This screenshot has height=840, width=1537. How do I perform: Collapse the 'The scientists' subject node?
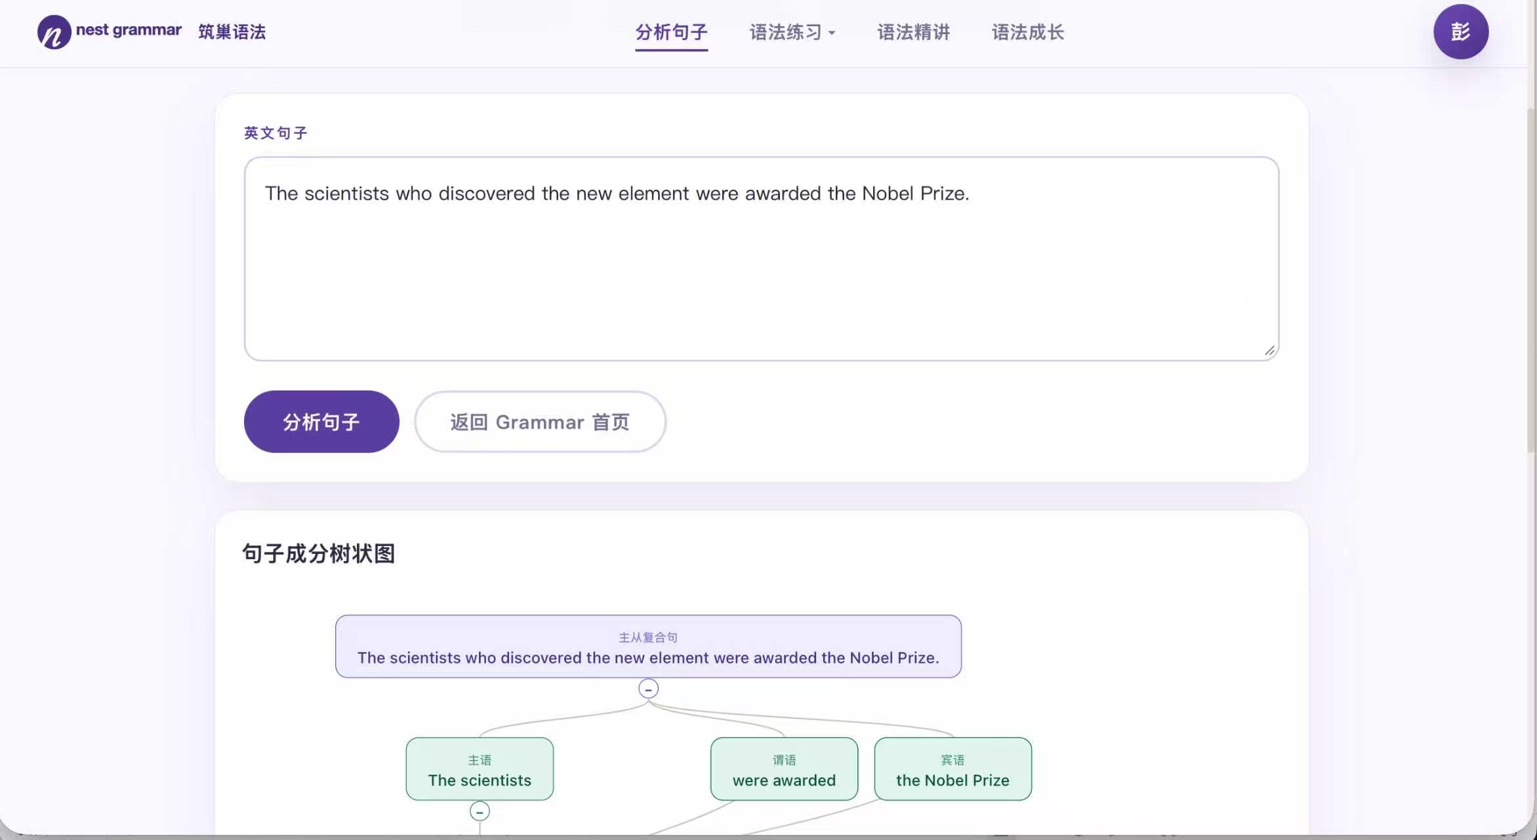pyautogui.click(x=480, y=811)
